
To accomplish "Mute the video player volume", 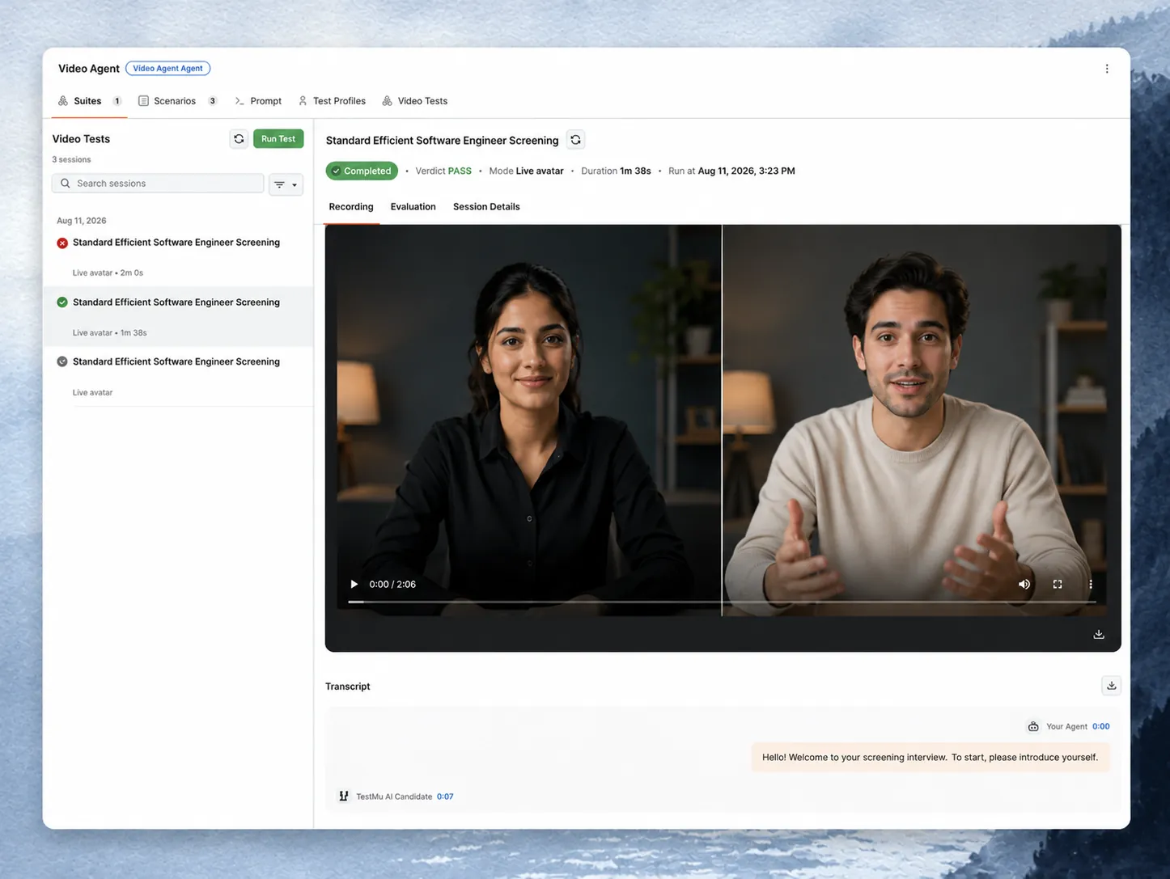I will [x=1024, y=584].
